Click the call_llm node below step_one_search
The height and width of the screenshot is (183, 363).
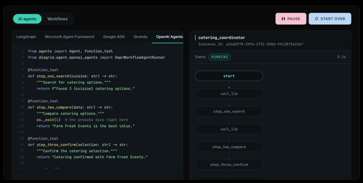click(x=229, y=129)
